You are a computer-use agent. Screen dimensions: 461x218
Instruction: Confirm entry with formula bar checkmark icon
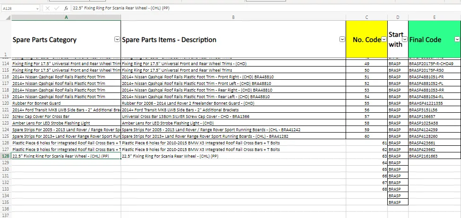coord(57,8)
